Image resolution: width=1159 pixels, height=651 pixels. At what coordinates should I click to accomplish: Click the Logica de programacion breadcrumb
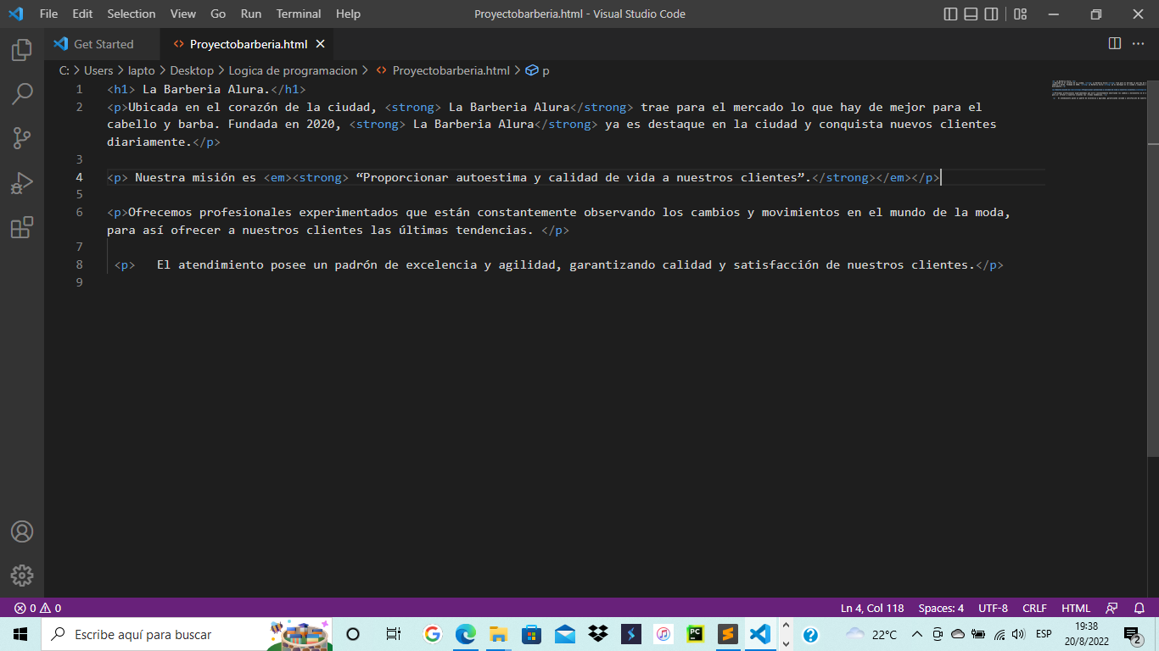[293, 70]
